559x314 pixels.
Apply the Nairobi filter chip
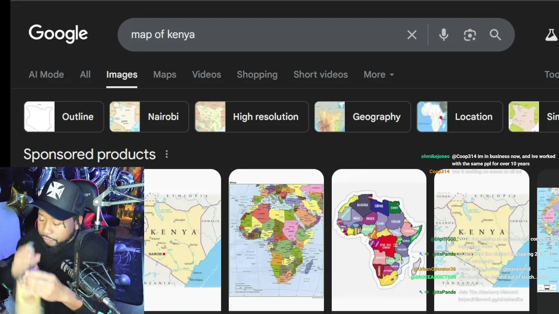click(149, 117)
